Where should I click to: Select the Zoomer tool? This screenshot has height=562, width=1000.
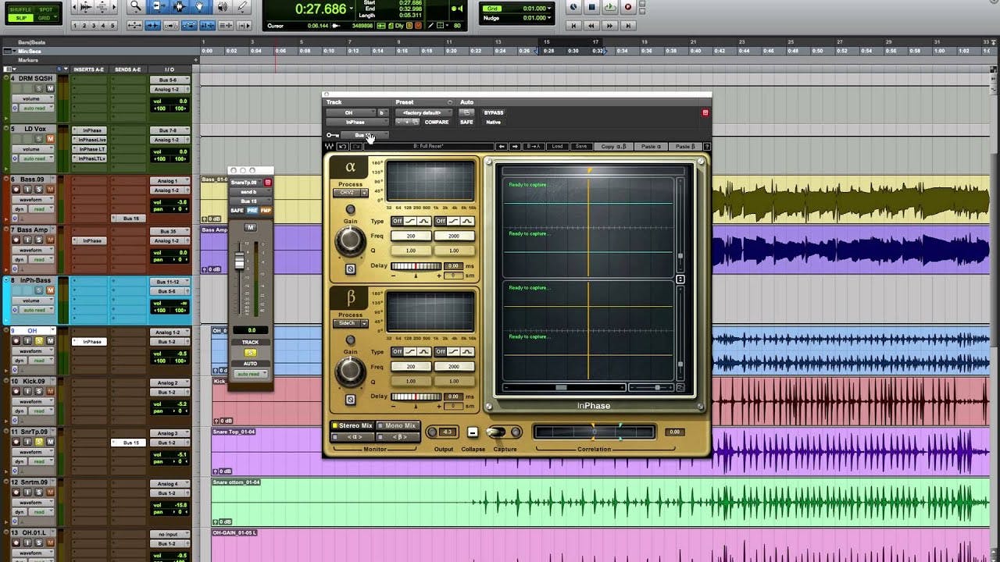(137, 8)
